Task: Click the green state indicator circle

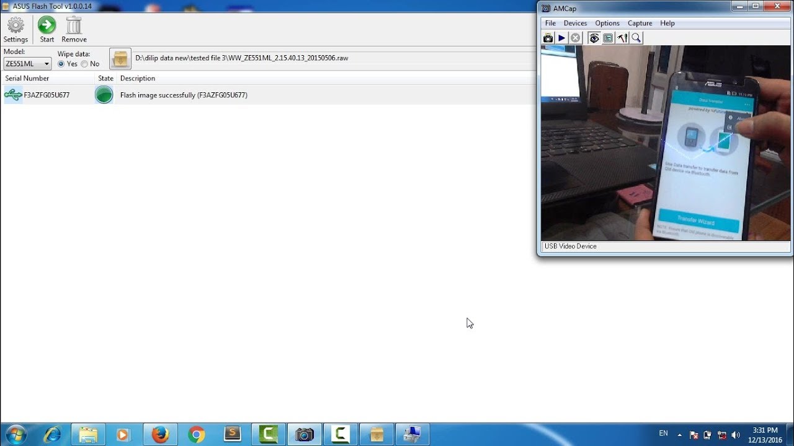Action: (x=104, y=95)
